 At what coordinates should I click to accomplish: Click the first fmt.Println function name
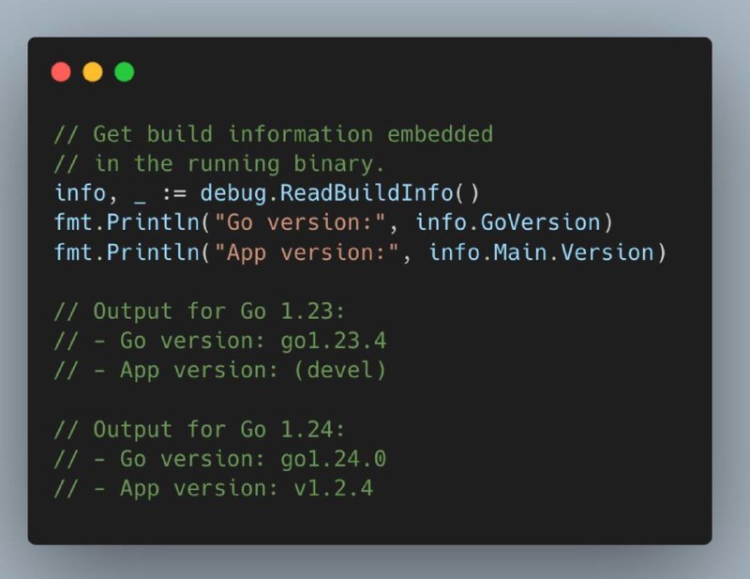coord(127,222)
